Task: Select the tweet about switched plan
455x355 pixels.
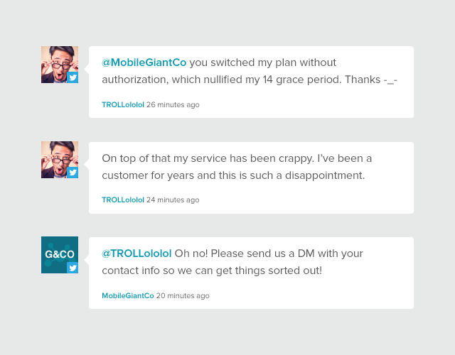Action: coord(251,82)
